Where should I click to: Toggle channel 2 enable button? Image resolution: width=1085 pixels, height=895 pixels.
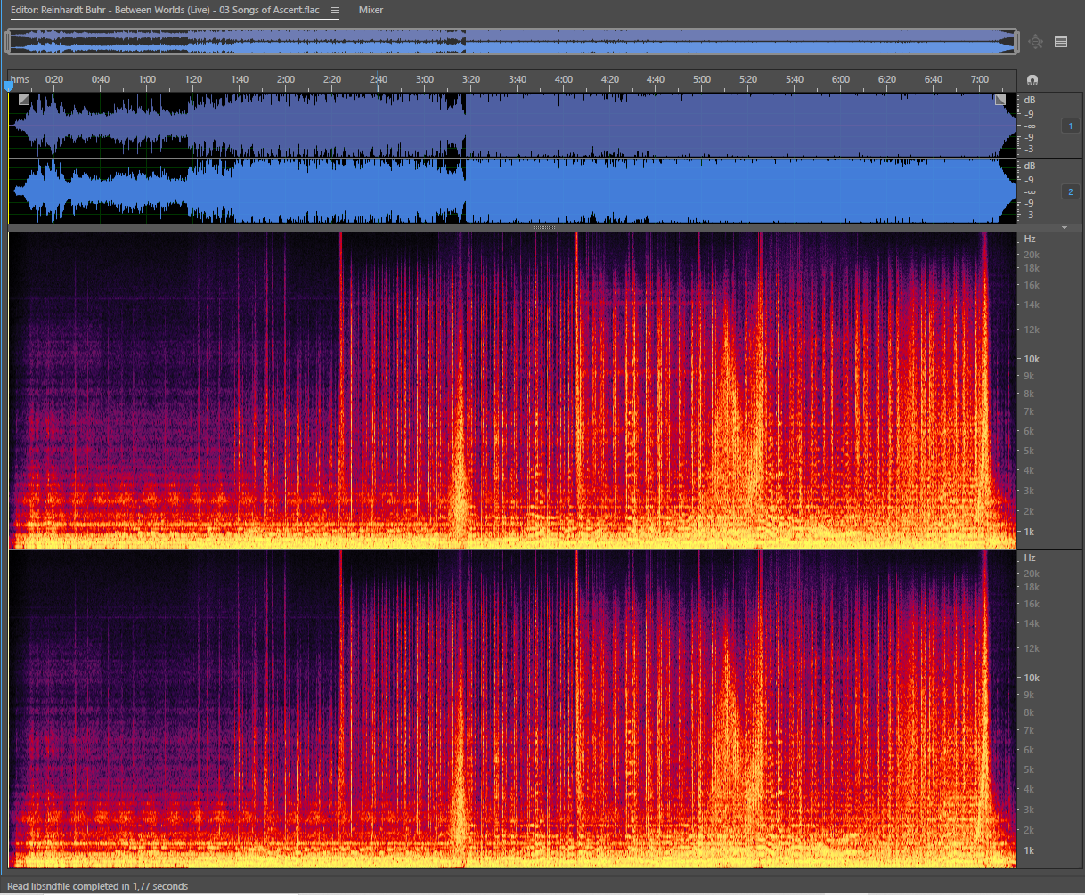(1070, 191)
